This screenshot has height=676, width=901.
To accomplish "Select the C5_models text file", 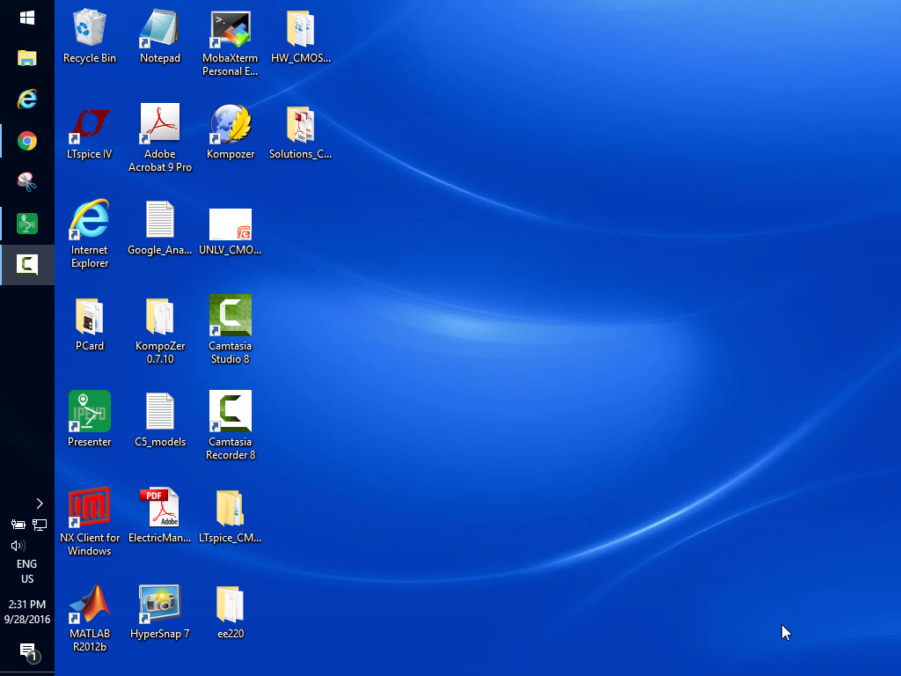I will [x=159, y=412].
